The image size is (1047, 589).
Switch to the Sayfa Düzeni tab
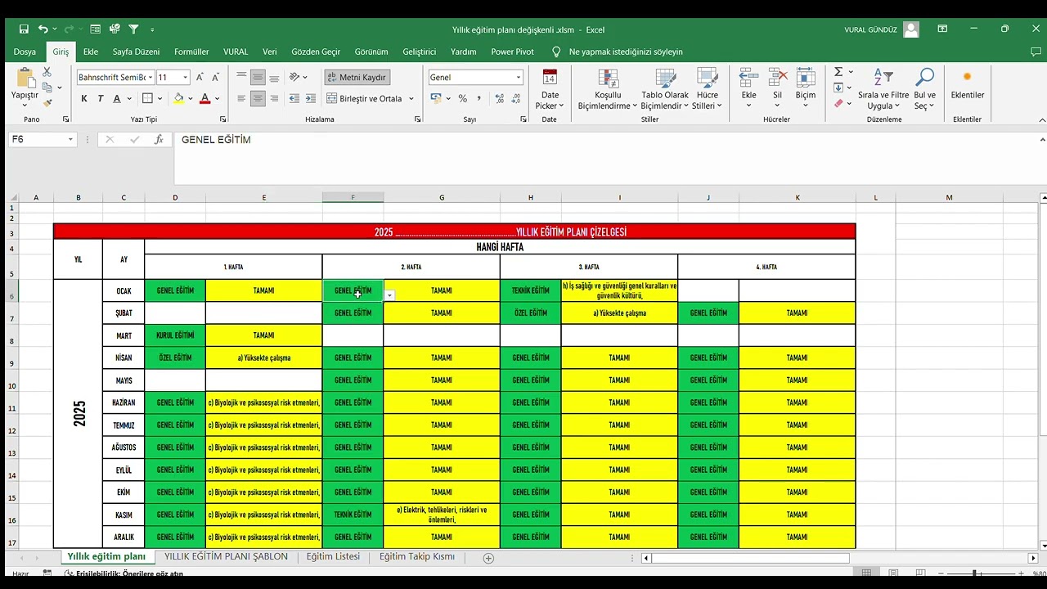[x=136, y=52]
